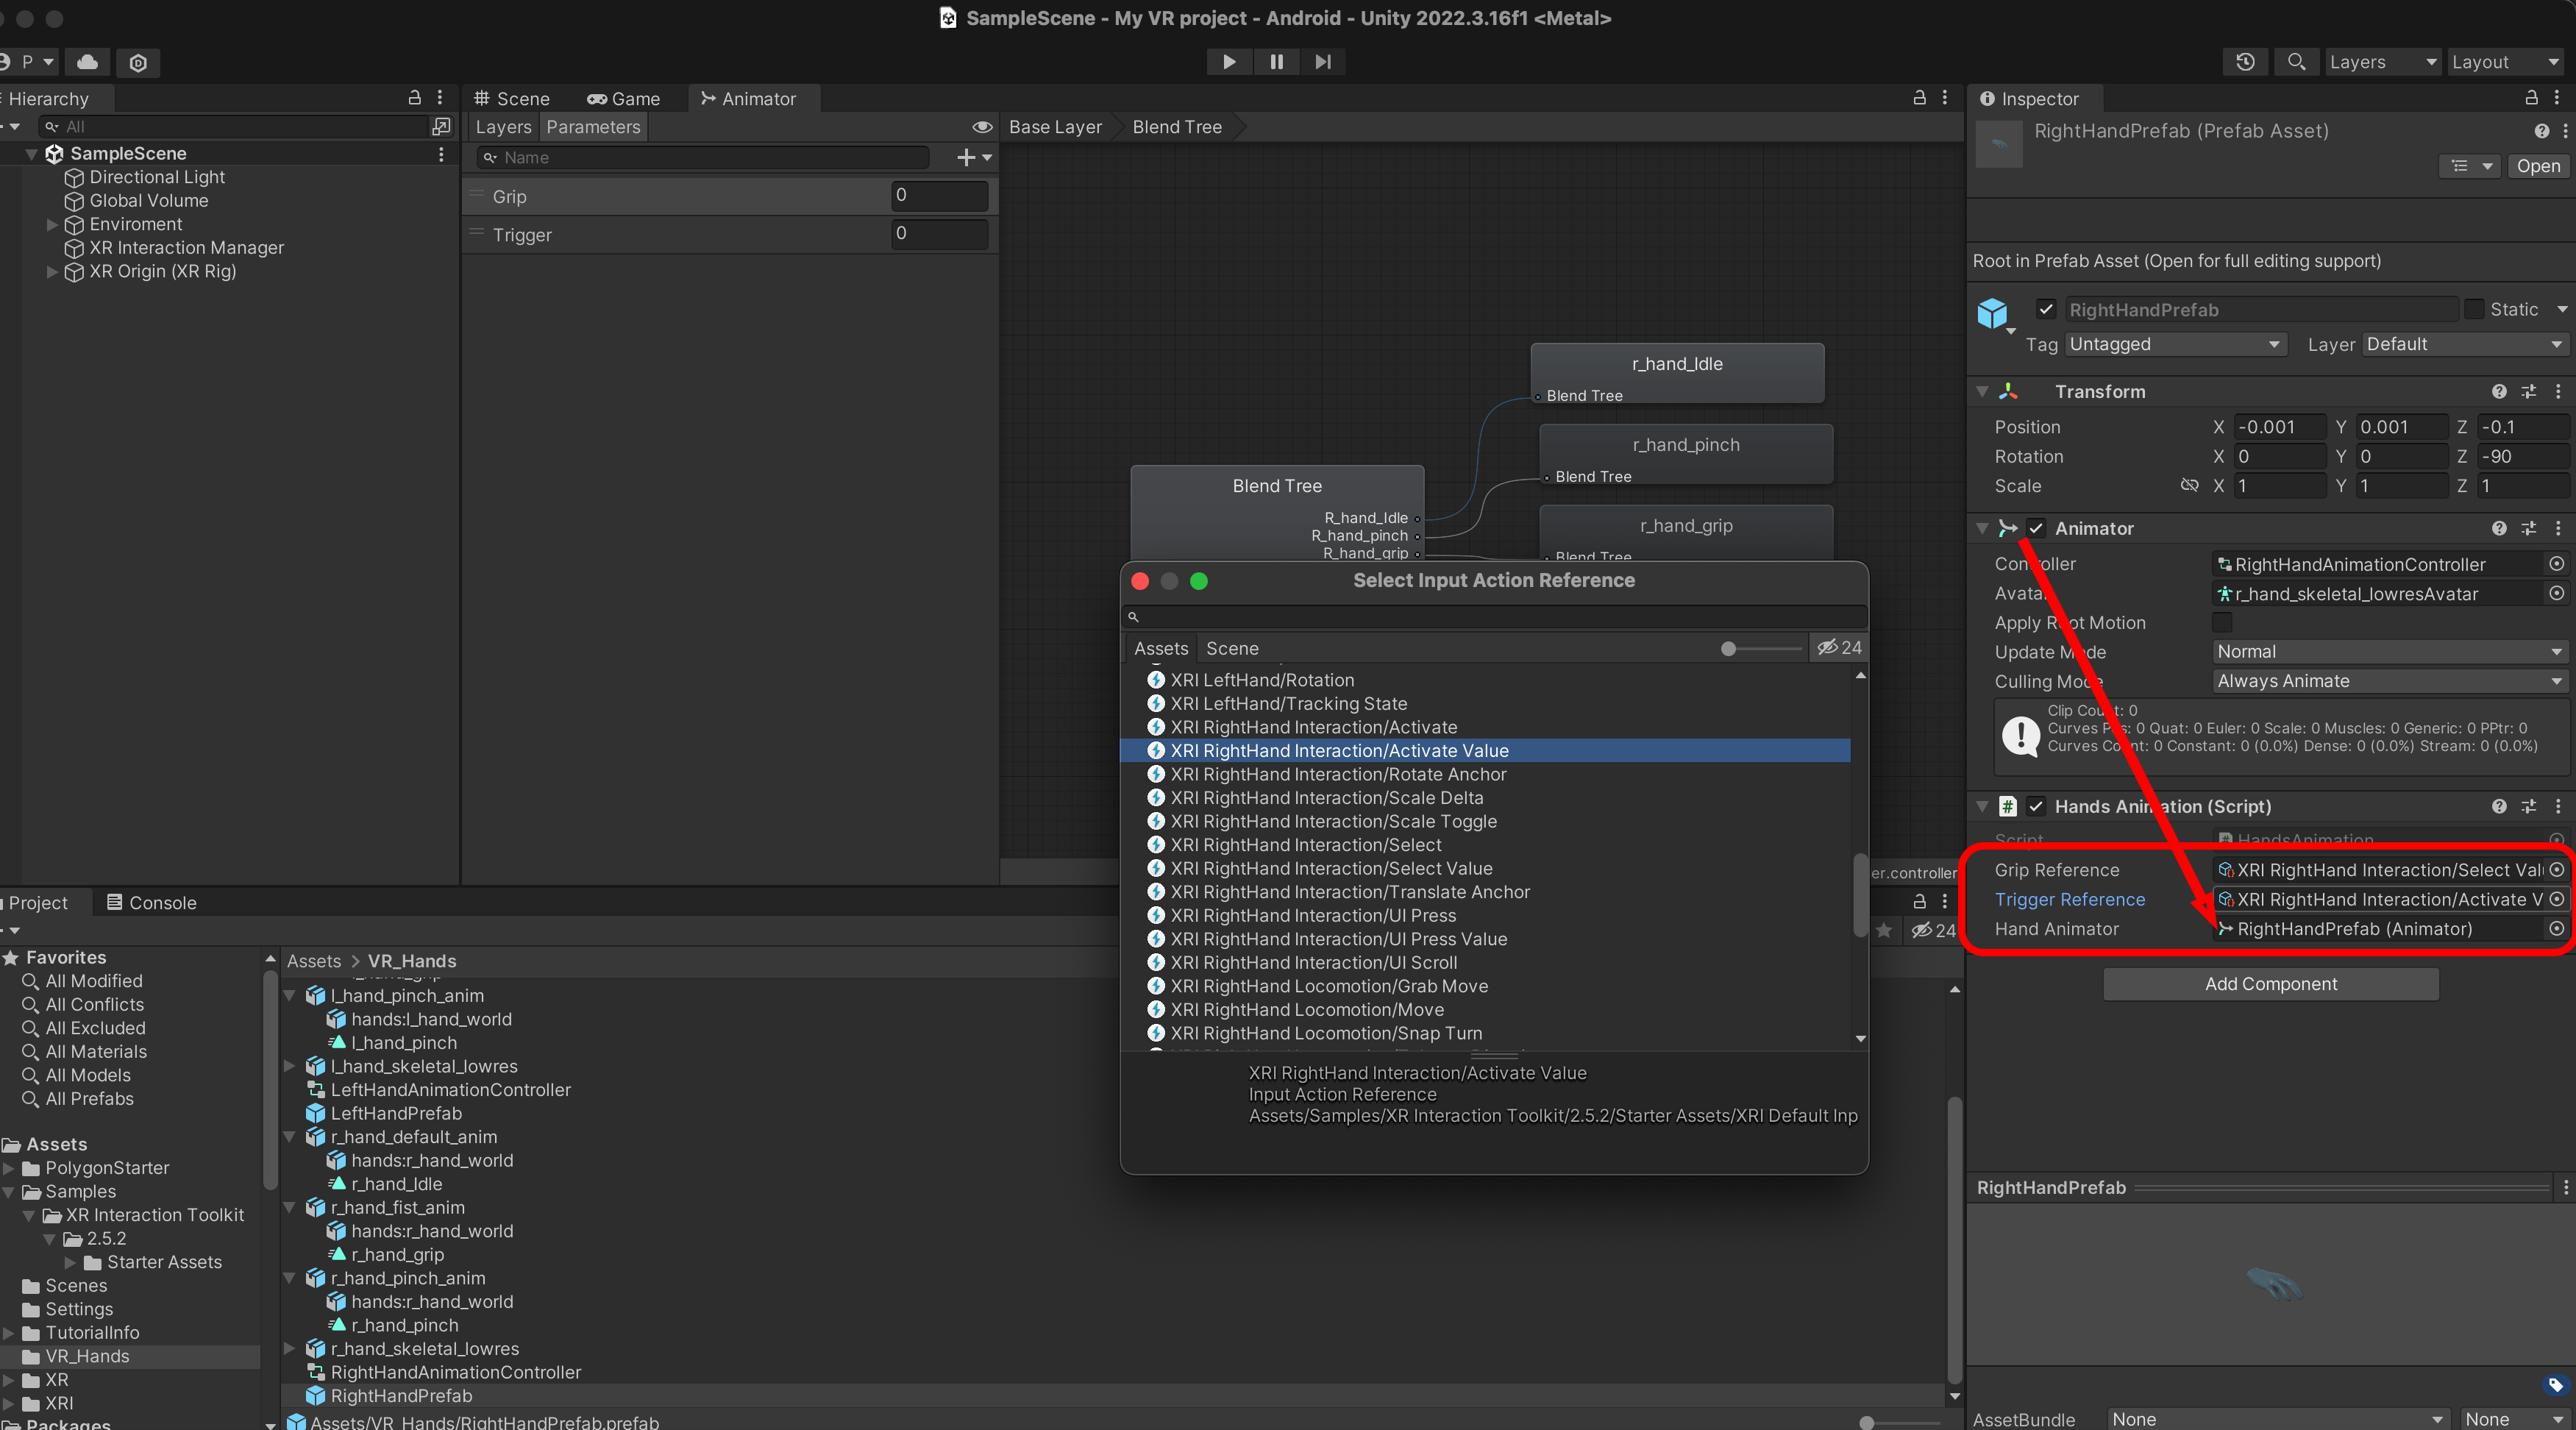Switch to the Game tab
Screen dimensions: 2576x1430
623,99
